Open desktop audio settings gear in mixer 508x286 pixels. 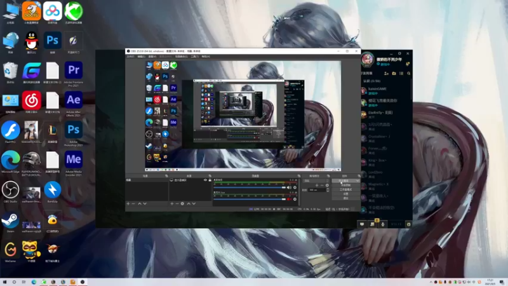295,187
